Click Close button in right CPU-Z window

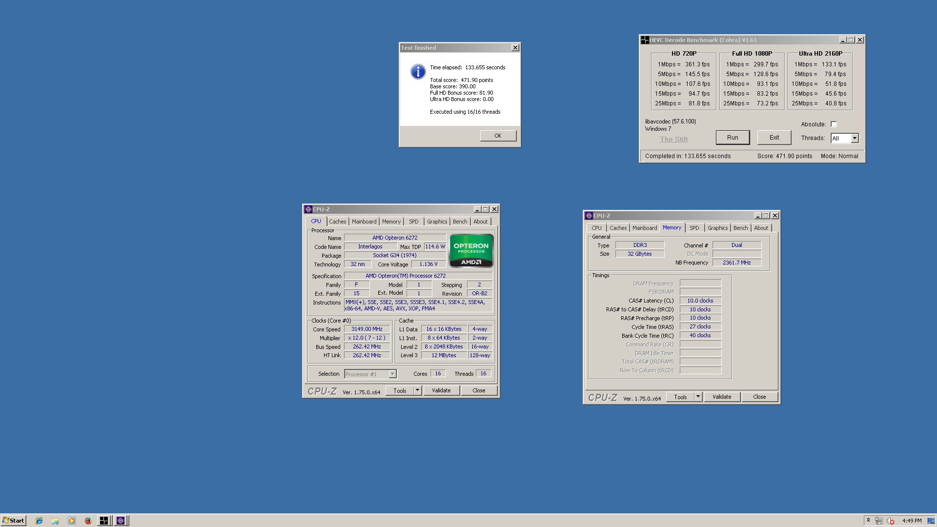point(759,397)
